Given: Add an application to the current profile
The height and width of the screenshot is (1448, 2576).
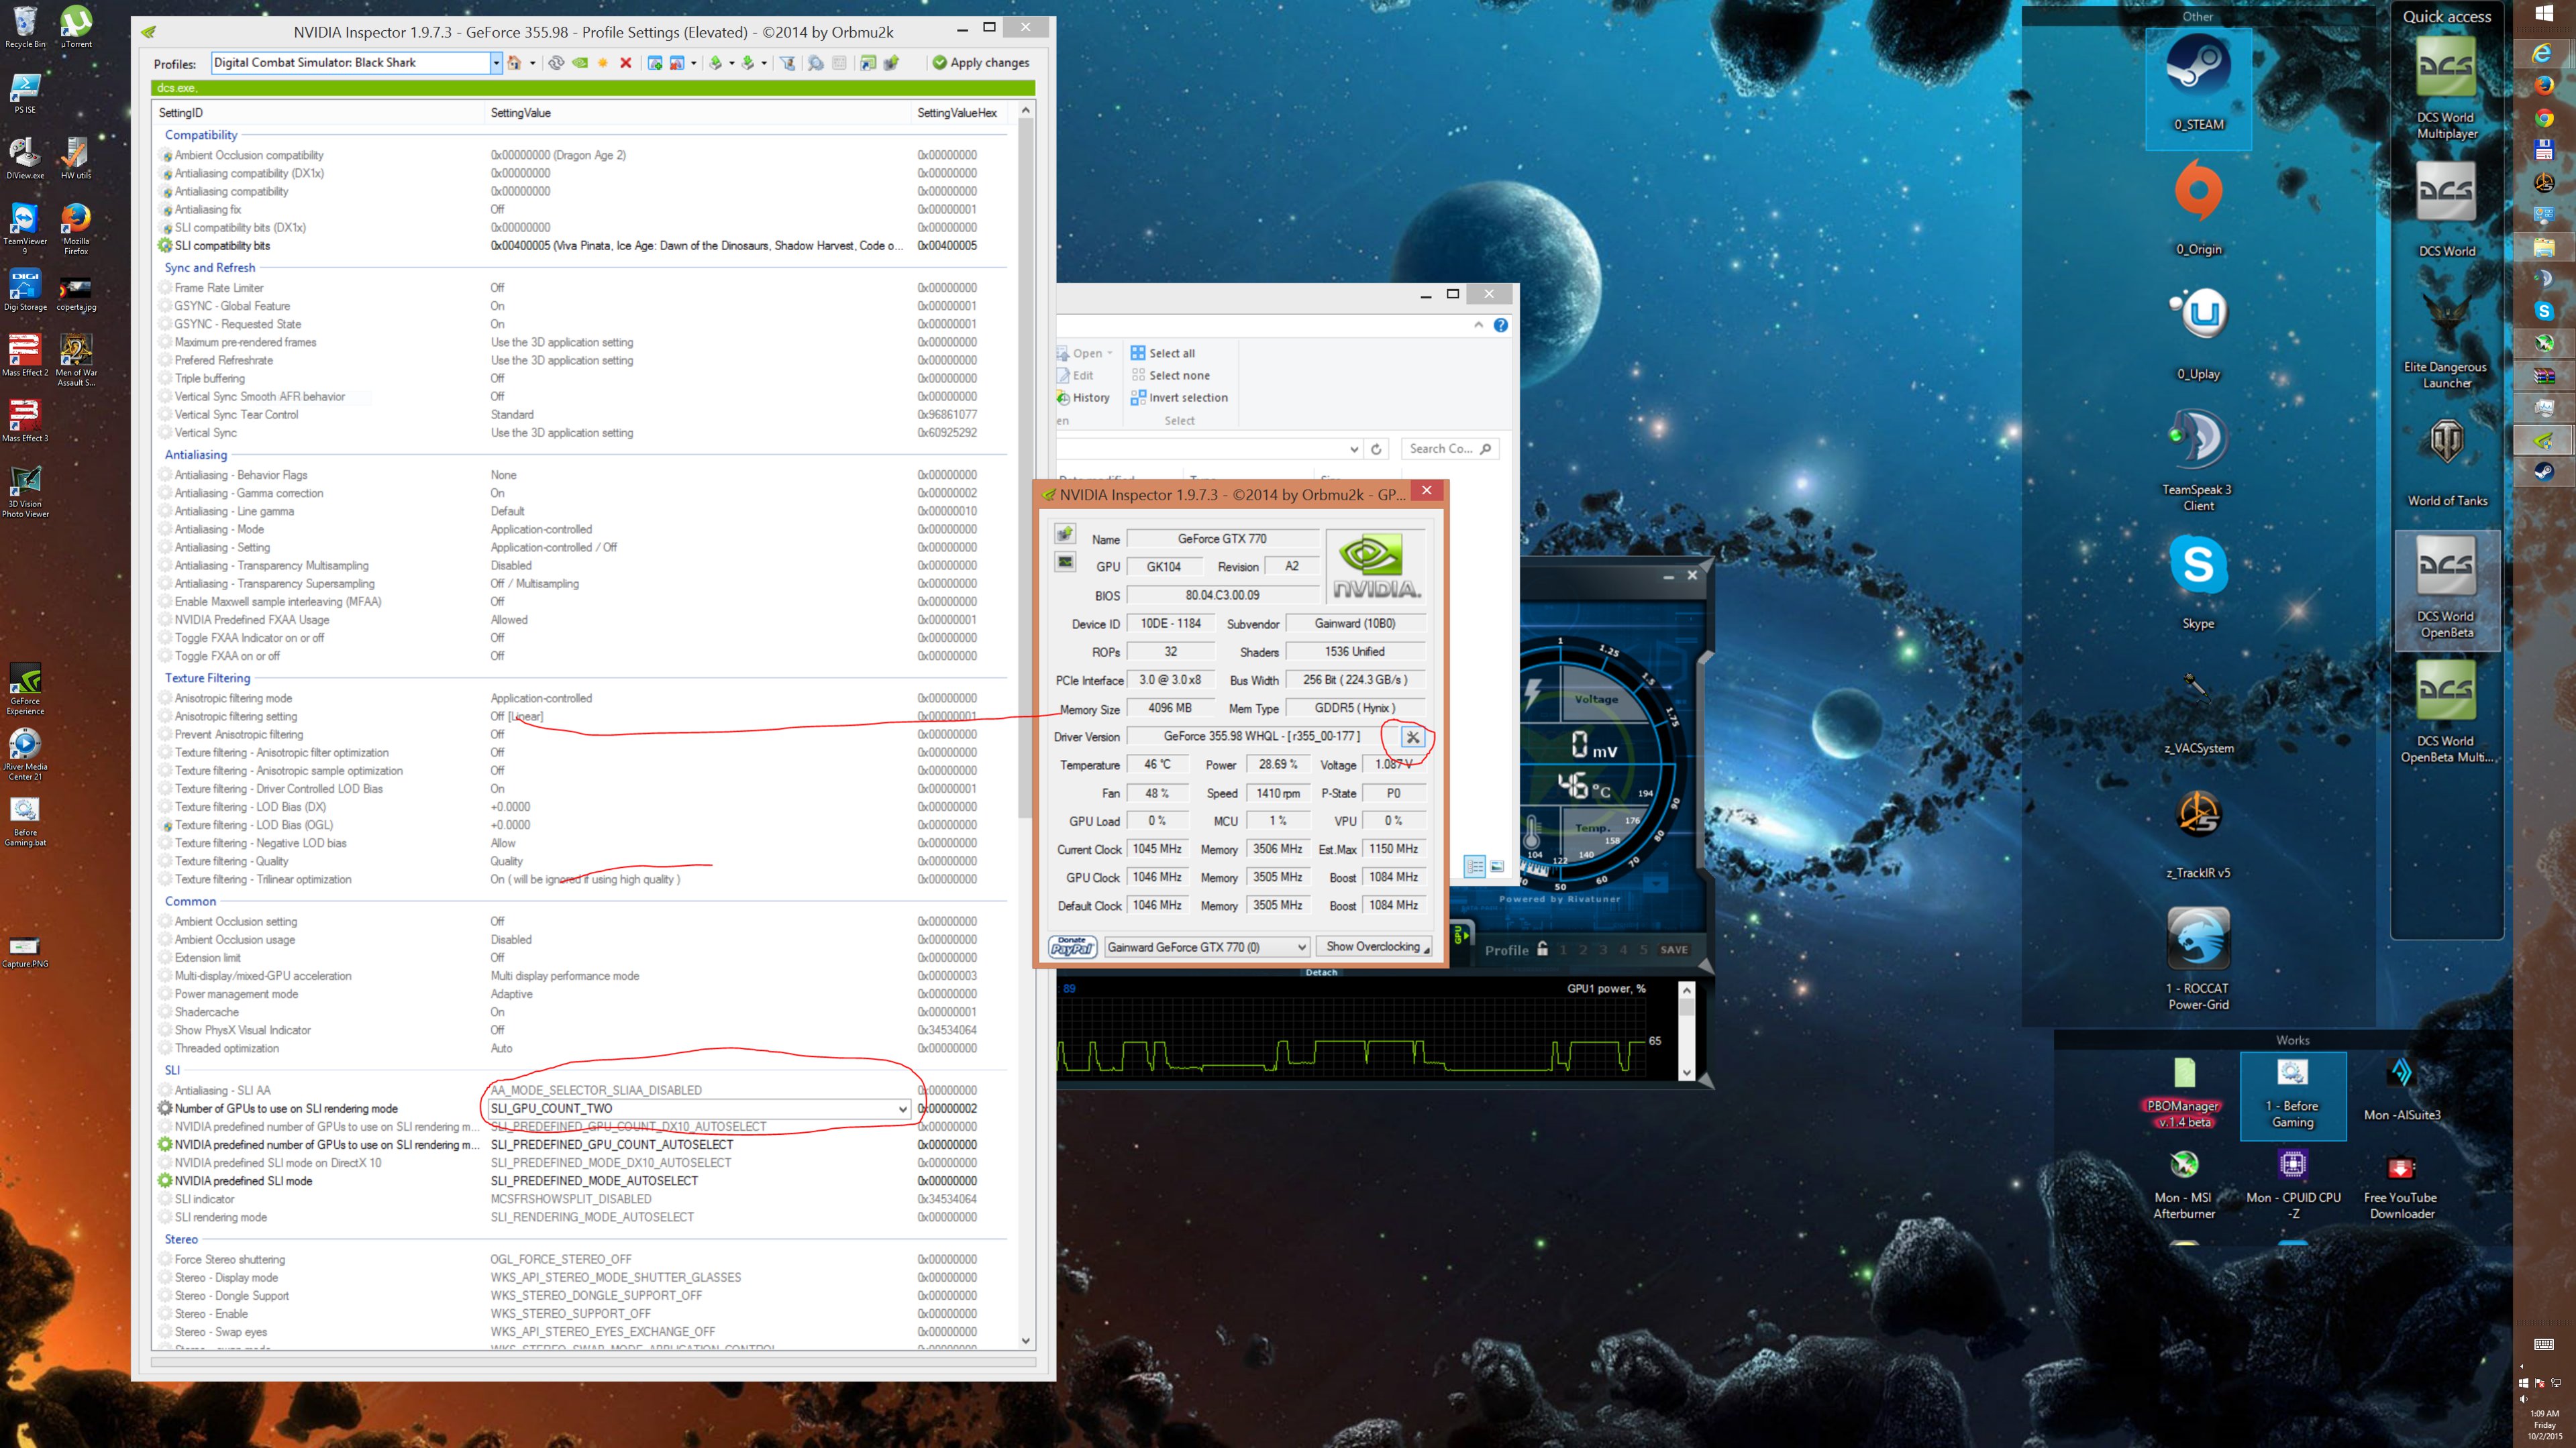Looking at the screenshot, I should tap(655, 63).
